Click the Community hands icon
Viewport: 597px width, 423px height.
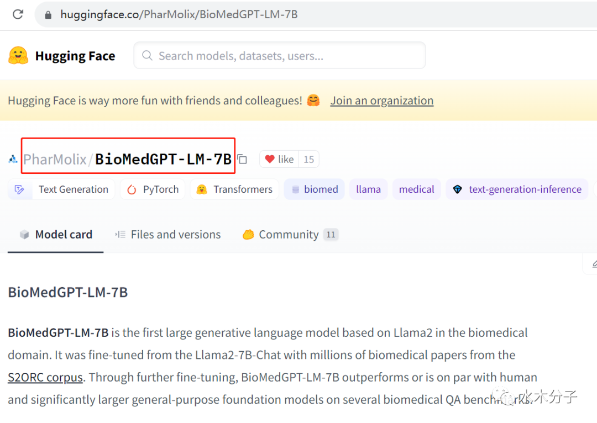(248, 234)
